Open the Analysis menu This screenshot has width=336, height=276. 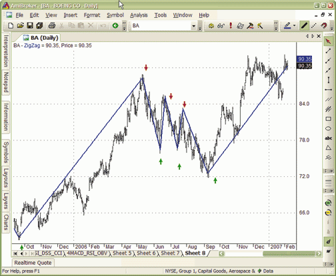139,15
